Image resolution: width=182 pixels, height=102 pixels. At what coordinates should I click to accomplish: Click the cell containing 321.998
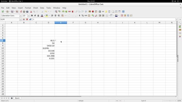click(x=49, y=56)
